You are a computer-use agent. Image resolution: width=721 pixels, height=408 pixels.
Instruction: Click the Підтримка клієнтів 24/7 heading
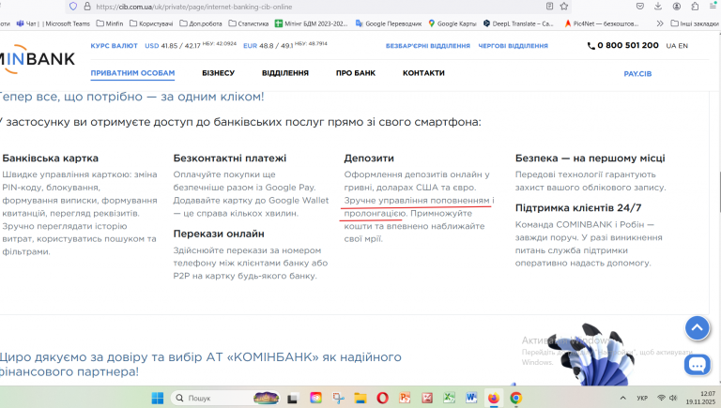click(578, 207)
